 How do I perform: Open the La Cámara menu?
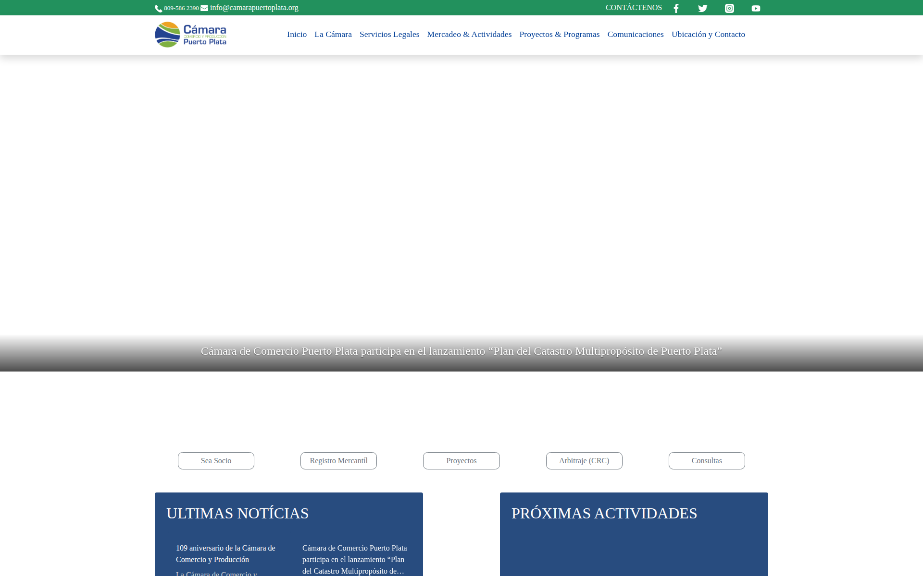333,35
